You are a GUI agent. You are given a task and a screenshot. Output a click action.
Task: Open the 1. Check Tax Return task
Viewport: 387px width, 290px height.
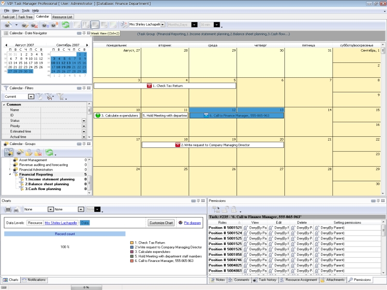165,86
